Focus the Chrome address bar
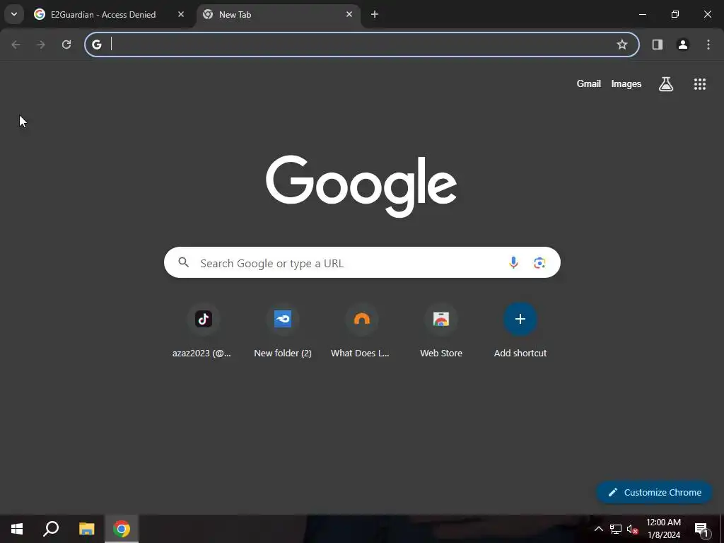 [x=361, y=45]
